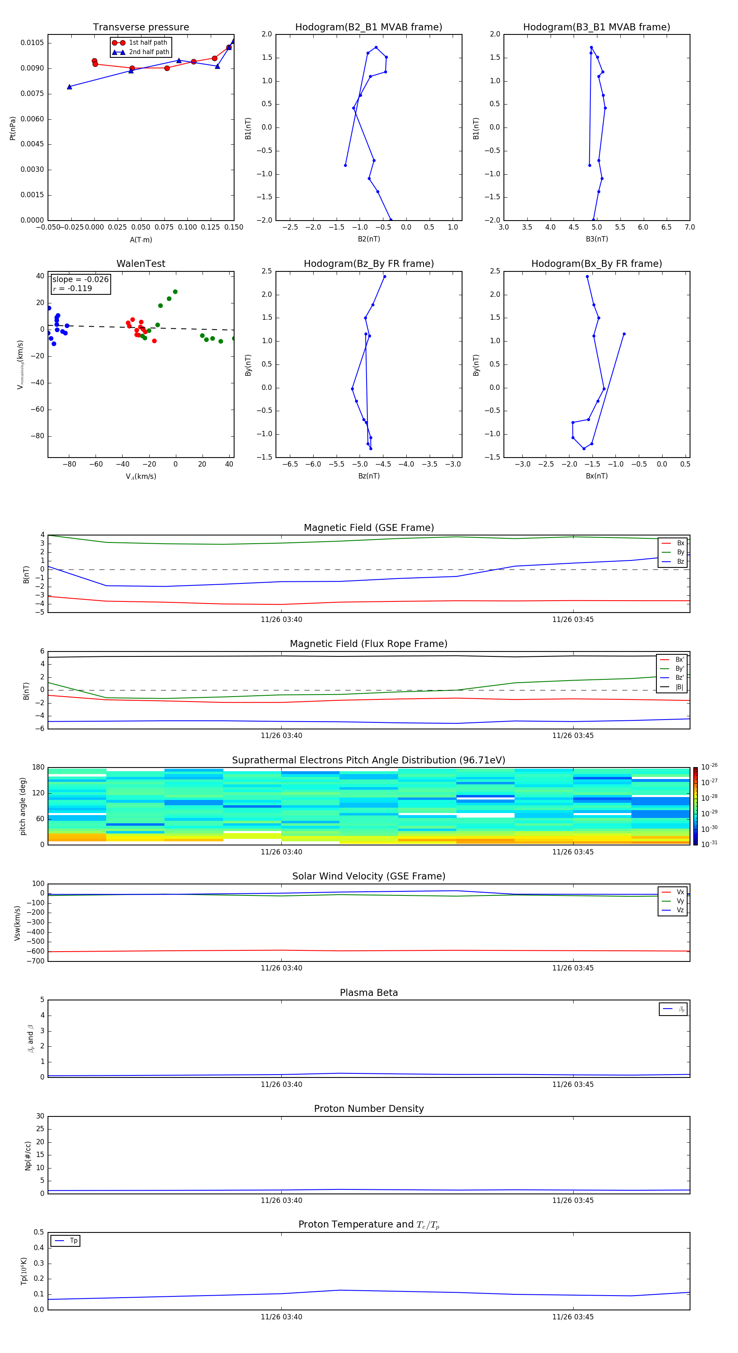This screenshot has height=1353, width=738.
Task: Click the red Vx velocity line
Action: (x=369, y=951)
